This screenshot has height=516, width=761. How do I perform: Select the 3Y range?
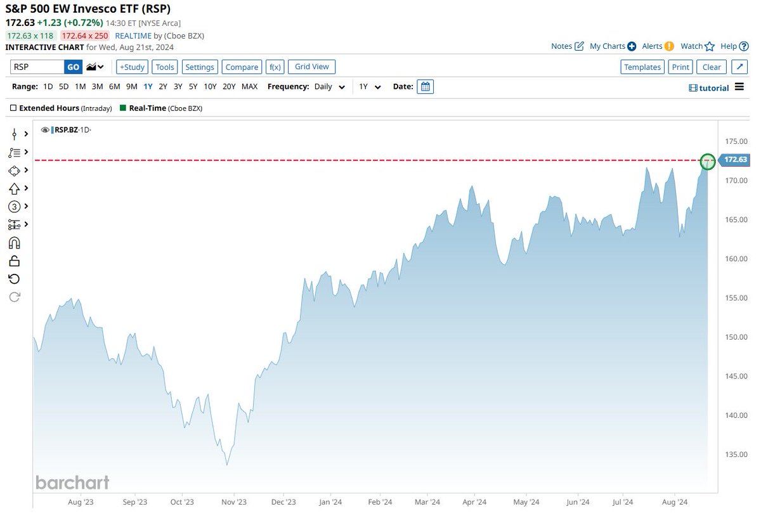click(178, 87)
